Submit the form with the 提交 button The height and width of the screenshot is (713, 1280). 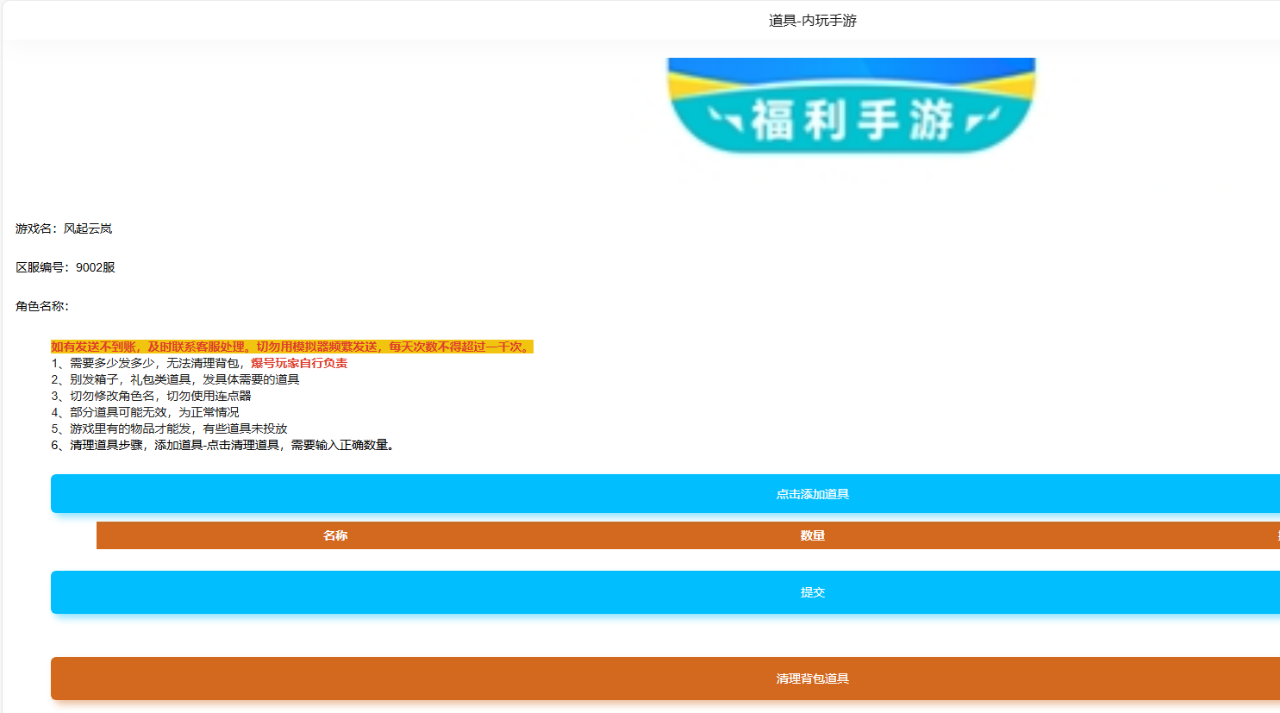pos(812,592)
